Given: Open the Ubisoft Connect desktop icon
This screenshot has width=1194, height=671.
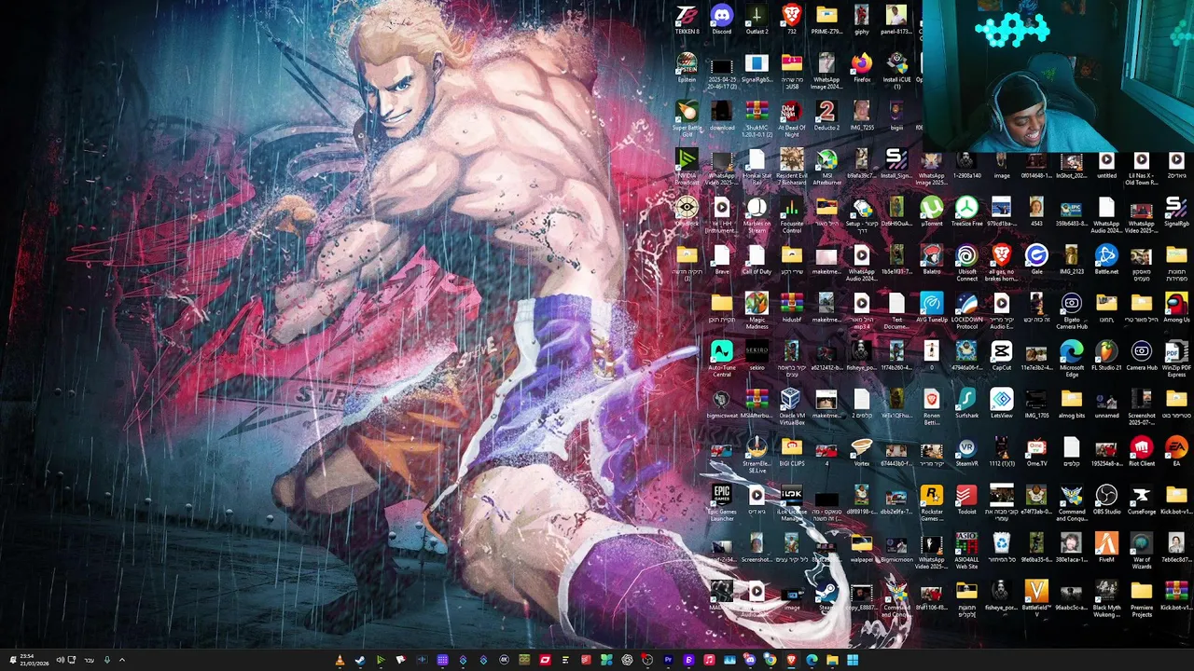Looking at the screenshot, I should [966, 264].
